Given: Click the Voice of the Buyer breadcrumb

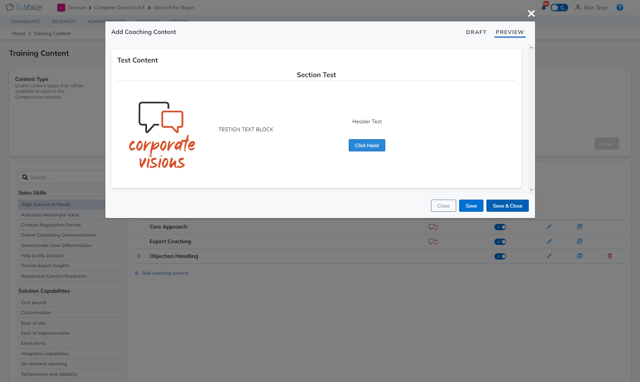Looking at the screenshot, I should click(x=174, y=8).
